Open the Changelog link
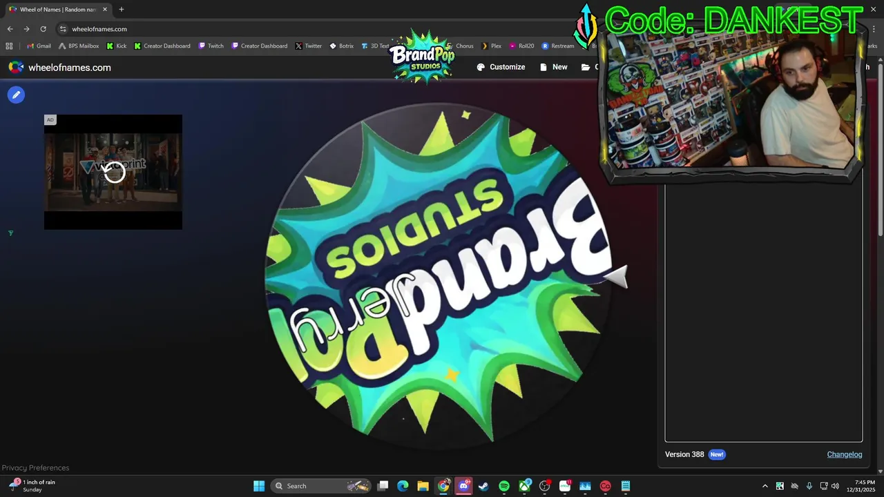The image size is (884, 497). click(x=845, y=454)
